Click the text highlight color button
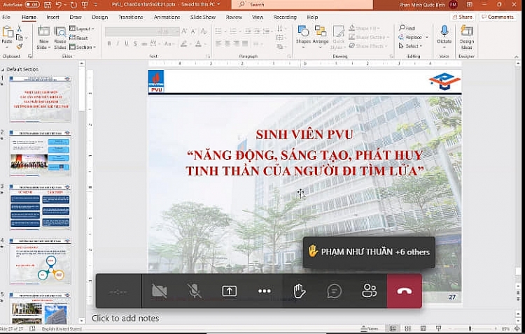The image size is (525, 334). click(x=183, y=44)
